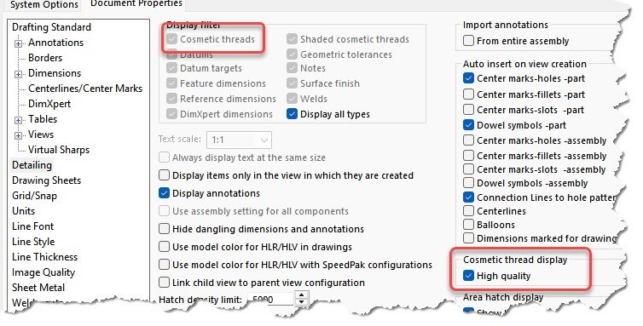Select Drawing Sheets in the tree
Image resolution: width=643 pixels, height=326 pixels.
pyautogui.click(x=46, y=180)
